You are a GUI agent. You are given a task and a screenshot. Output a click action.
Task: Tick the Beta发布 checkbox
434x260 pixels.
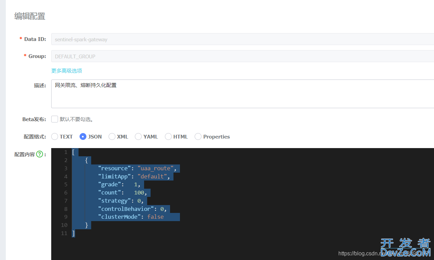(55, 119)
